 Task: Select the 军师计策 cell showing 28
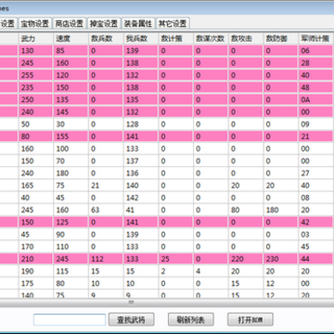(x=316, y=63)
